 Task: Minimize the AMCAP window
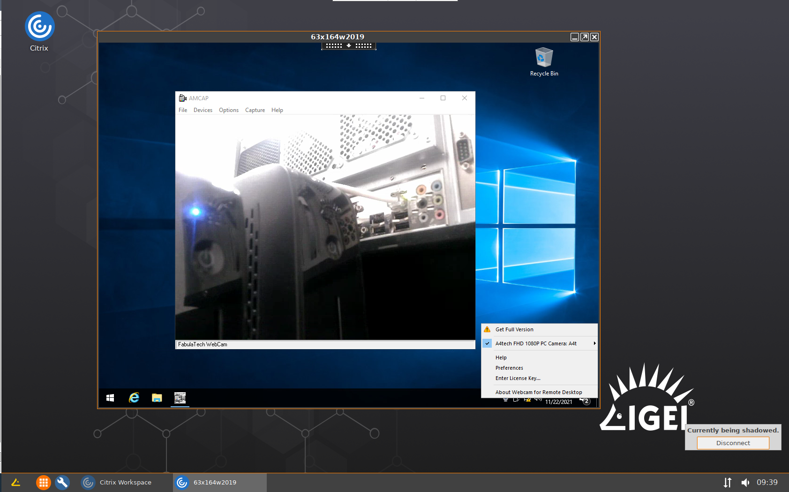coord(422,98)
